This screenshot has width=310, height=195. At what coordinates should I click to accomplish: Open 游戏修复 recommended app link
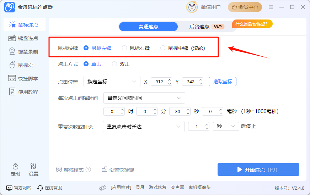[x=157, y=188]
